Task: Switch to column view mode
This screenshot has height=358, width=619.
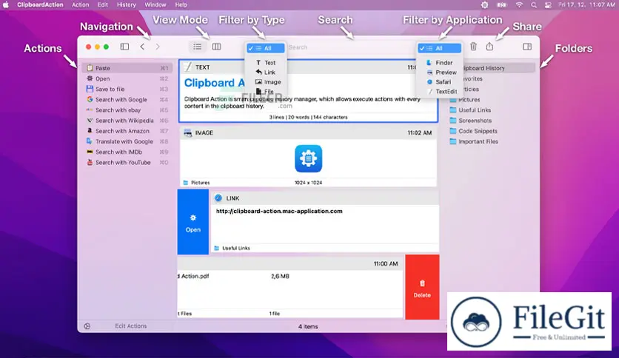Action: click(x=216, y=47)
